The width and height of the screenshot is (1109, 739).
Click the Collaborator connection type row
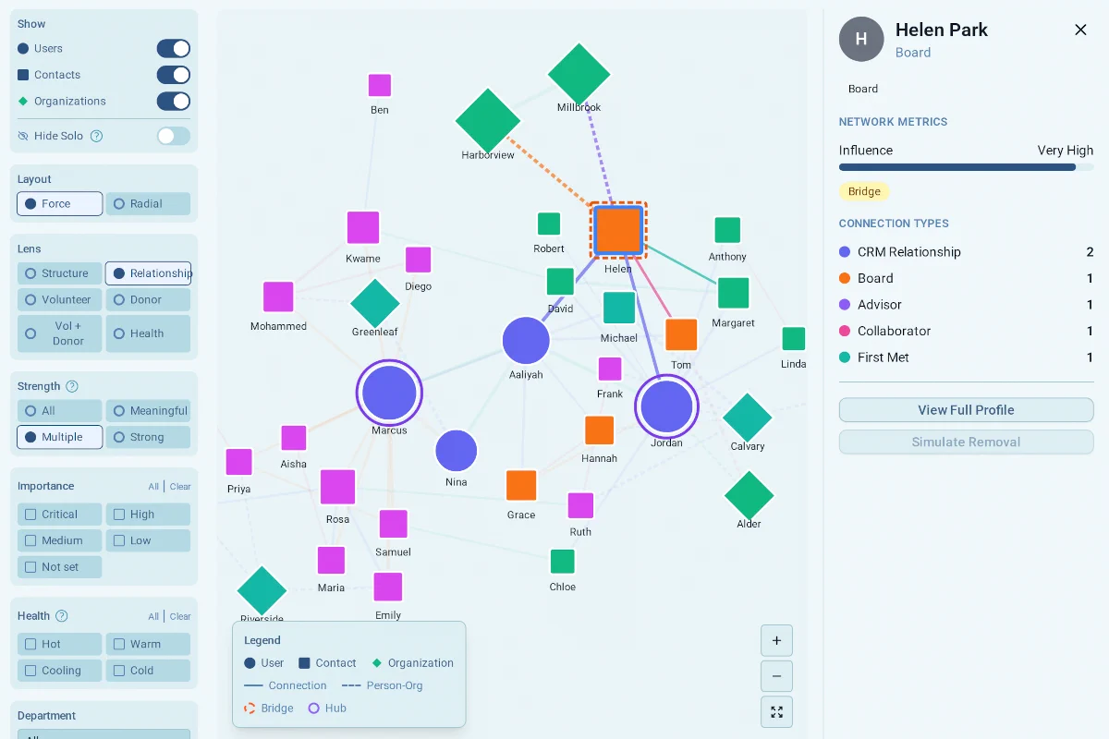(x=966, y=331)
